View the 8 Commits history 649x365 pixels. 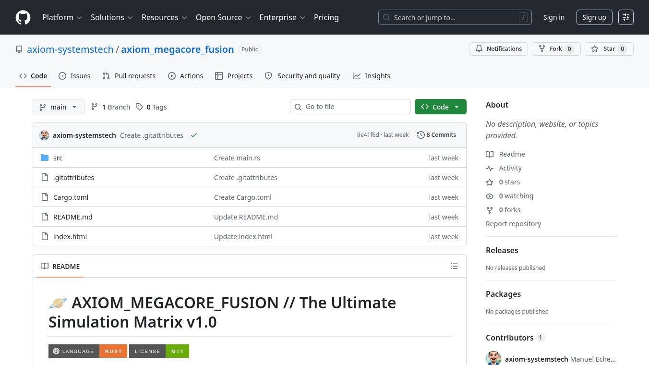[x=436, y=135]
